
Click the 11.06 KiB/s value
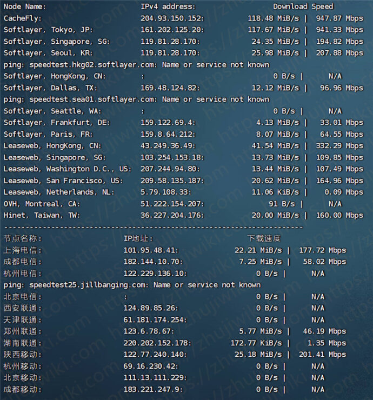click(x=275, y=192)
